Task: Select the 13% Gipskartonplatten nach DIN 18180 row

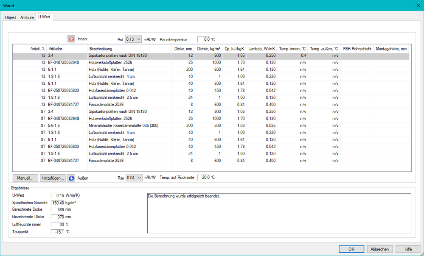Action: point(211,56)
